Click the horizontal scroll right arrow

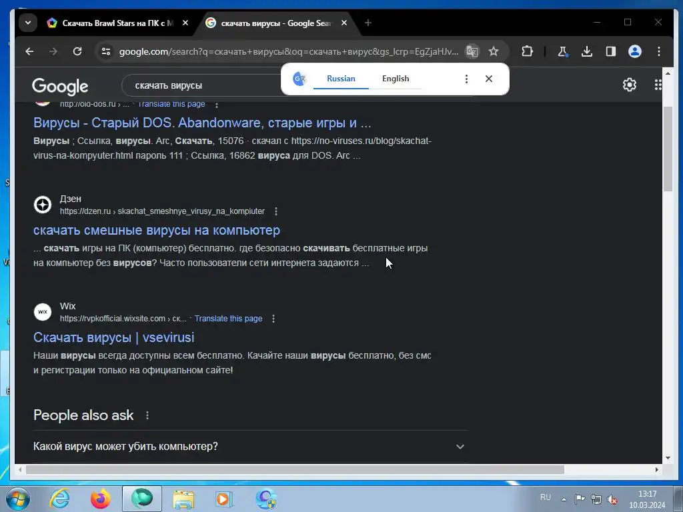point(657,470)
